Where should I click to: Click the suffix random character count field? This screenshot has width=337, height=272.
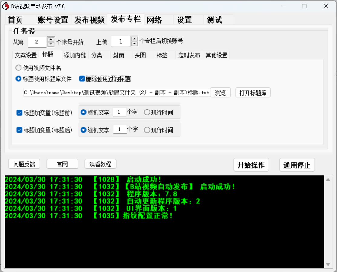(x=120, y=129)
